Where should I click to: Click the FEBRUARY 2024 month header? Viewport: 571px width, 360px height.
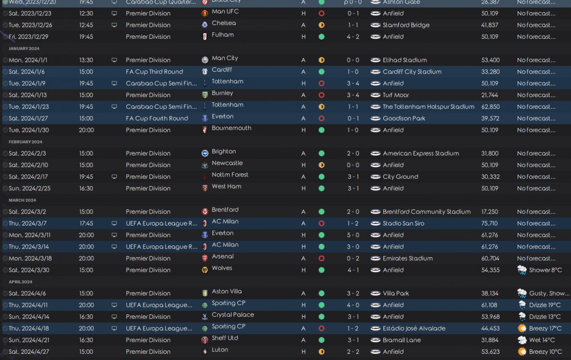pyautogui.click(x=25, y=142)
